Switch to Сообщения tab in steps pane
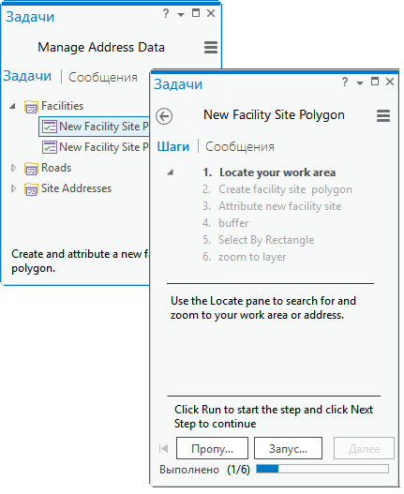 click(240, 147)
